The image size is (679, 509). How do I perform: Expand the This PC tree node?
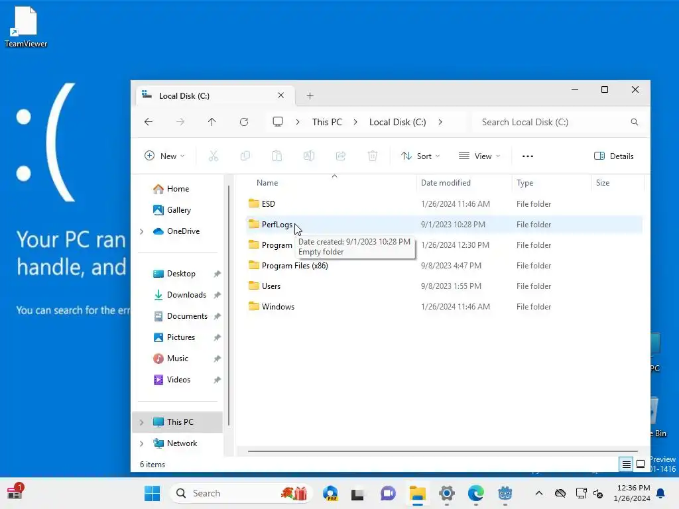[x=142, y=422]
